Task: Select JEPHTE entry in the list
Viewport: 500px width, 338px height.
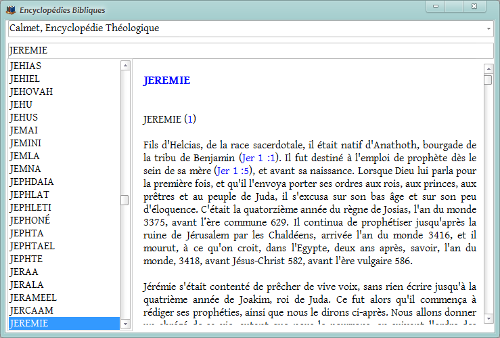Action: pos(64,259)
